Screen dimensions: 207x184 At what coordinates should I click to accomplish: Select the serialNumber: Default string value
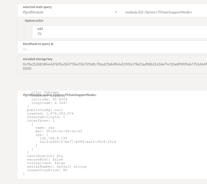(x=56, y=166)
